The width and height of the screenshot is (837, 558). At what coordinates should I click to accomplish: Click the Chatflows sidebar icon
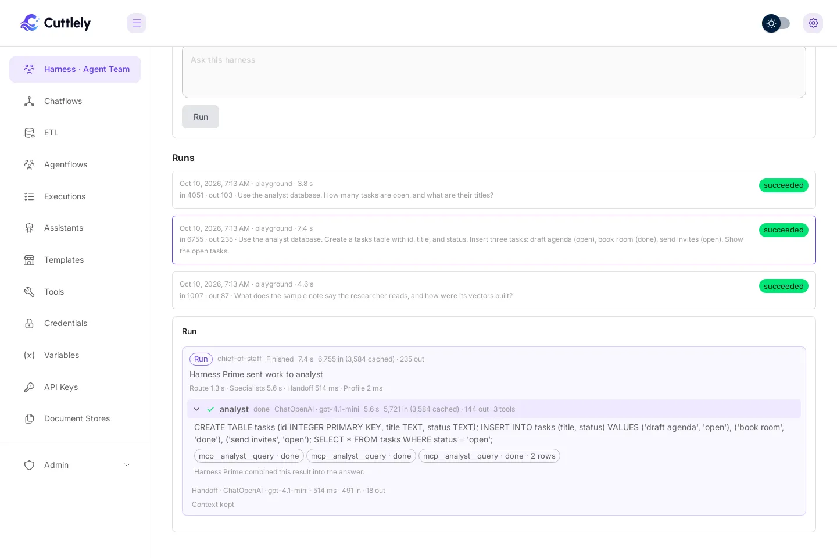tap(29, 101)
